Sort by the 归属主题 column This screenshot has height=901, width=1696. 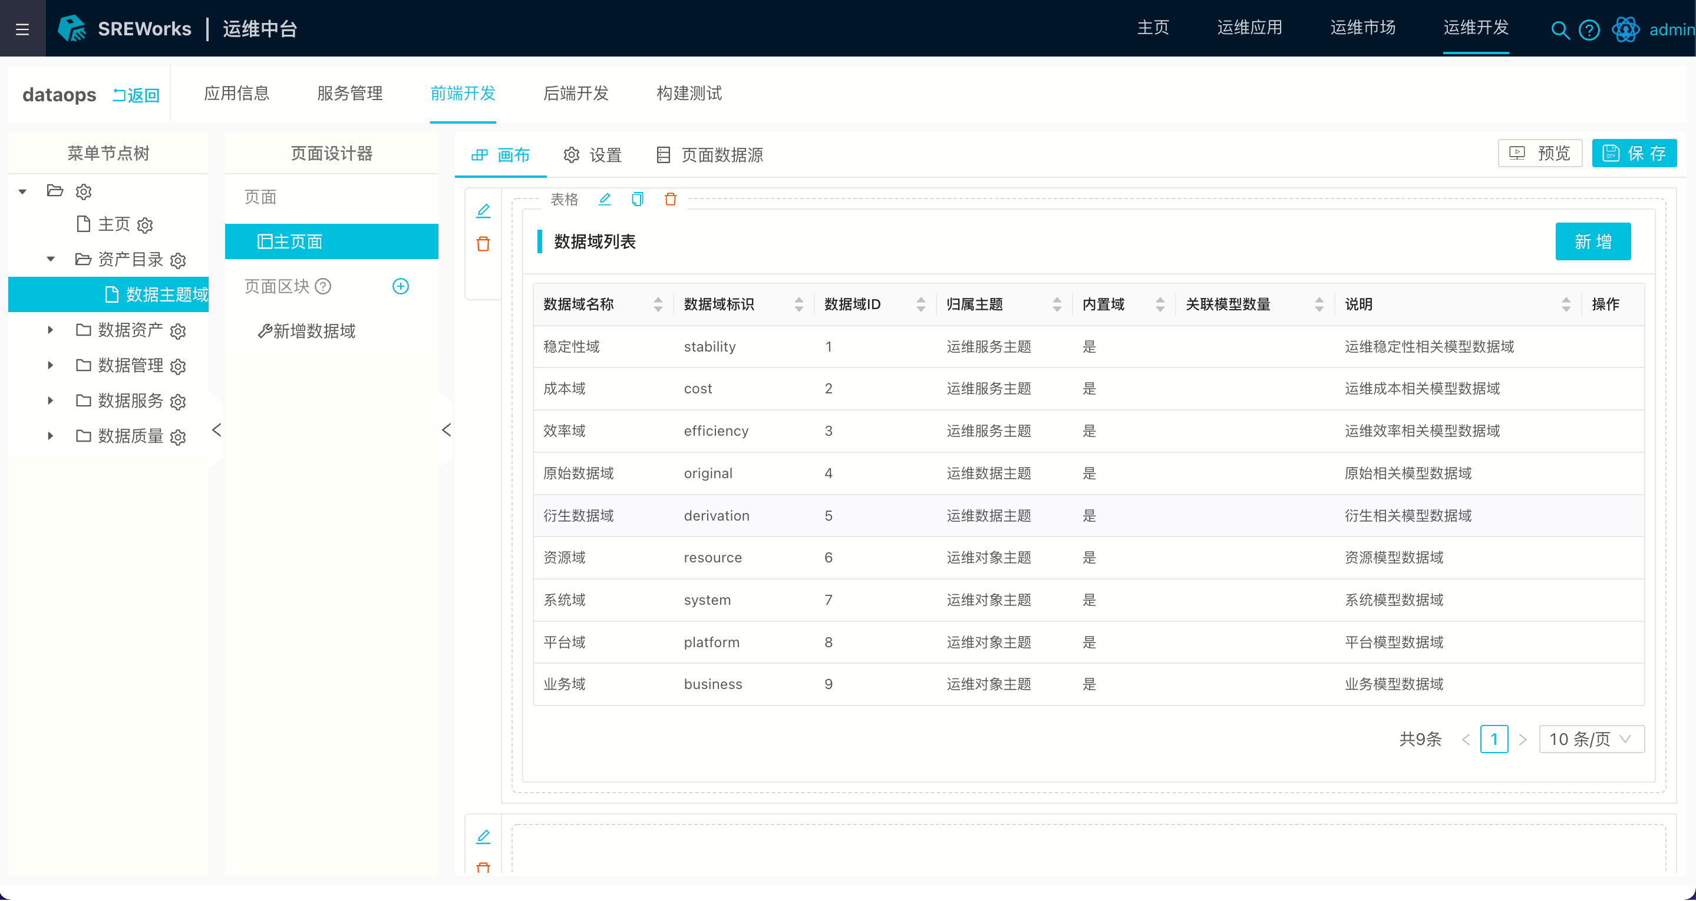1057,304
